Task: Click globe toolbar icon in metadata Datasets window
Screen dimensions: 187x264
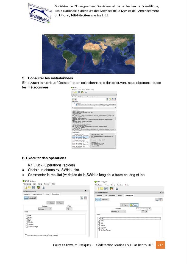Action: coord(82,92)
